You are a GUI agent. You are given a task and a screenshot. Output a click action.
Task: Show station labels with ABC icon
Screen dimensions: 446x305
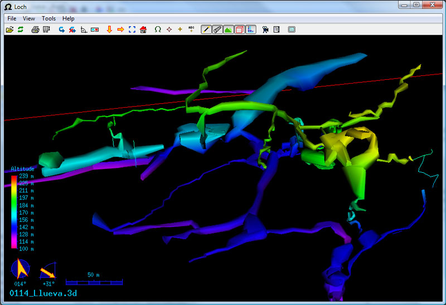click(x=191, y=30)
